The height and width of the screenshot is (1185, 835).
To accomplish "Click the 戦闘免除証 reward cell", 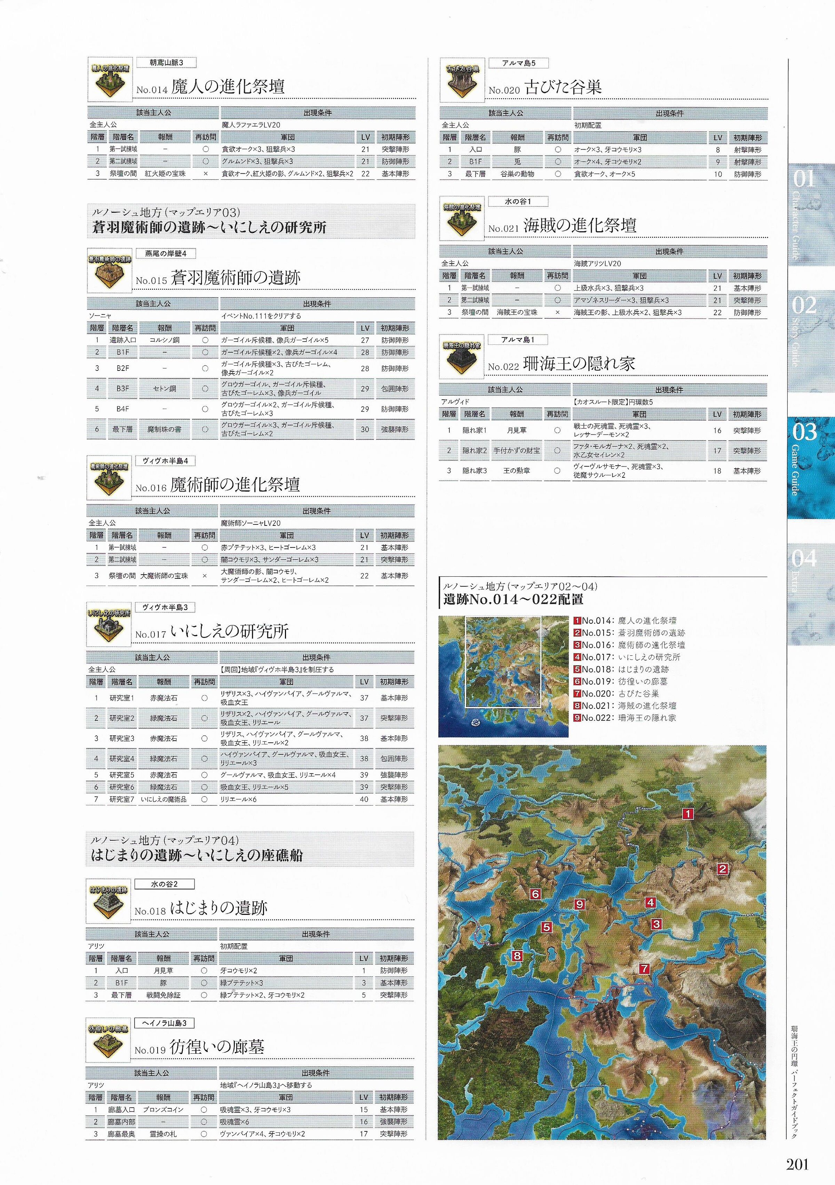I will coord(164,995).
